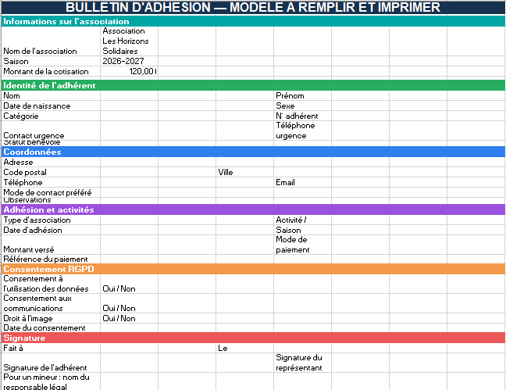This screenshot has height=390, width=506.
Task: Click 'Oui / Non' for communications consent
Action: click(x=129, y=303)
